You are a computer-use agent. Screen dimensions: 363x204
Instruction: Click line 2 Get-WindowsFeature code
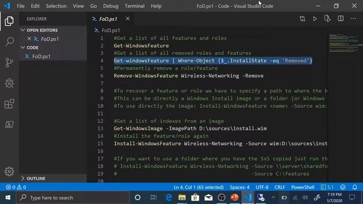[141, 45]
